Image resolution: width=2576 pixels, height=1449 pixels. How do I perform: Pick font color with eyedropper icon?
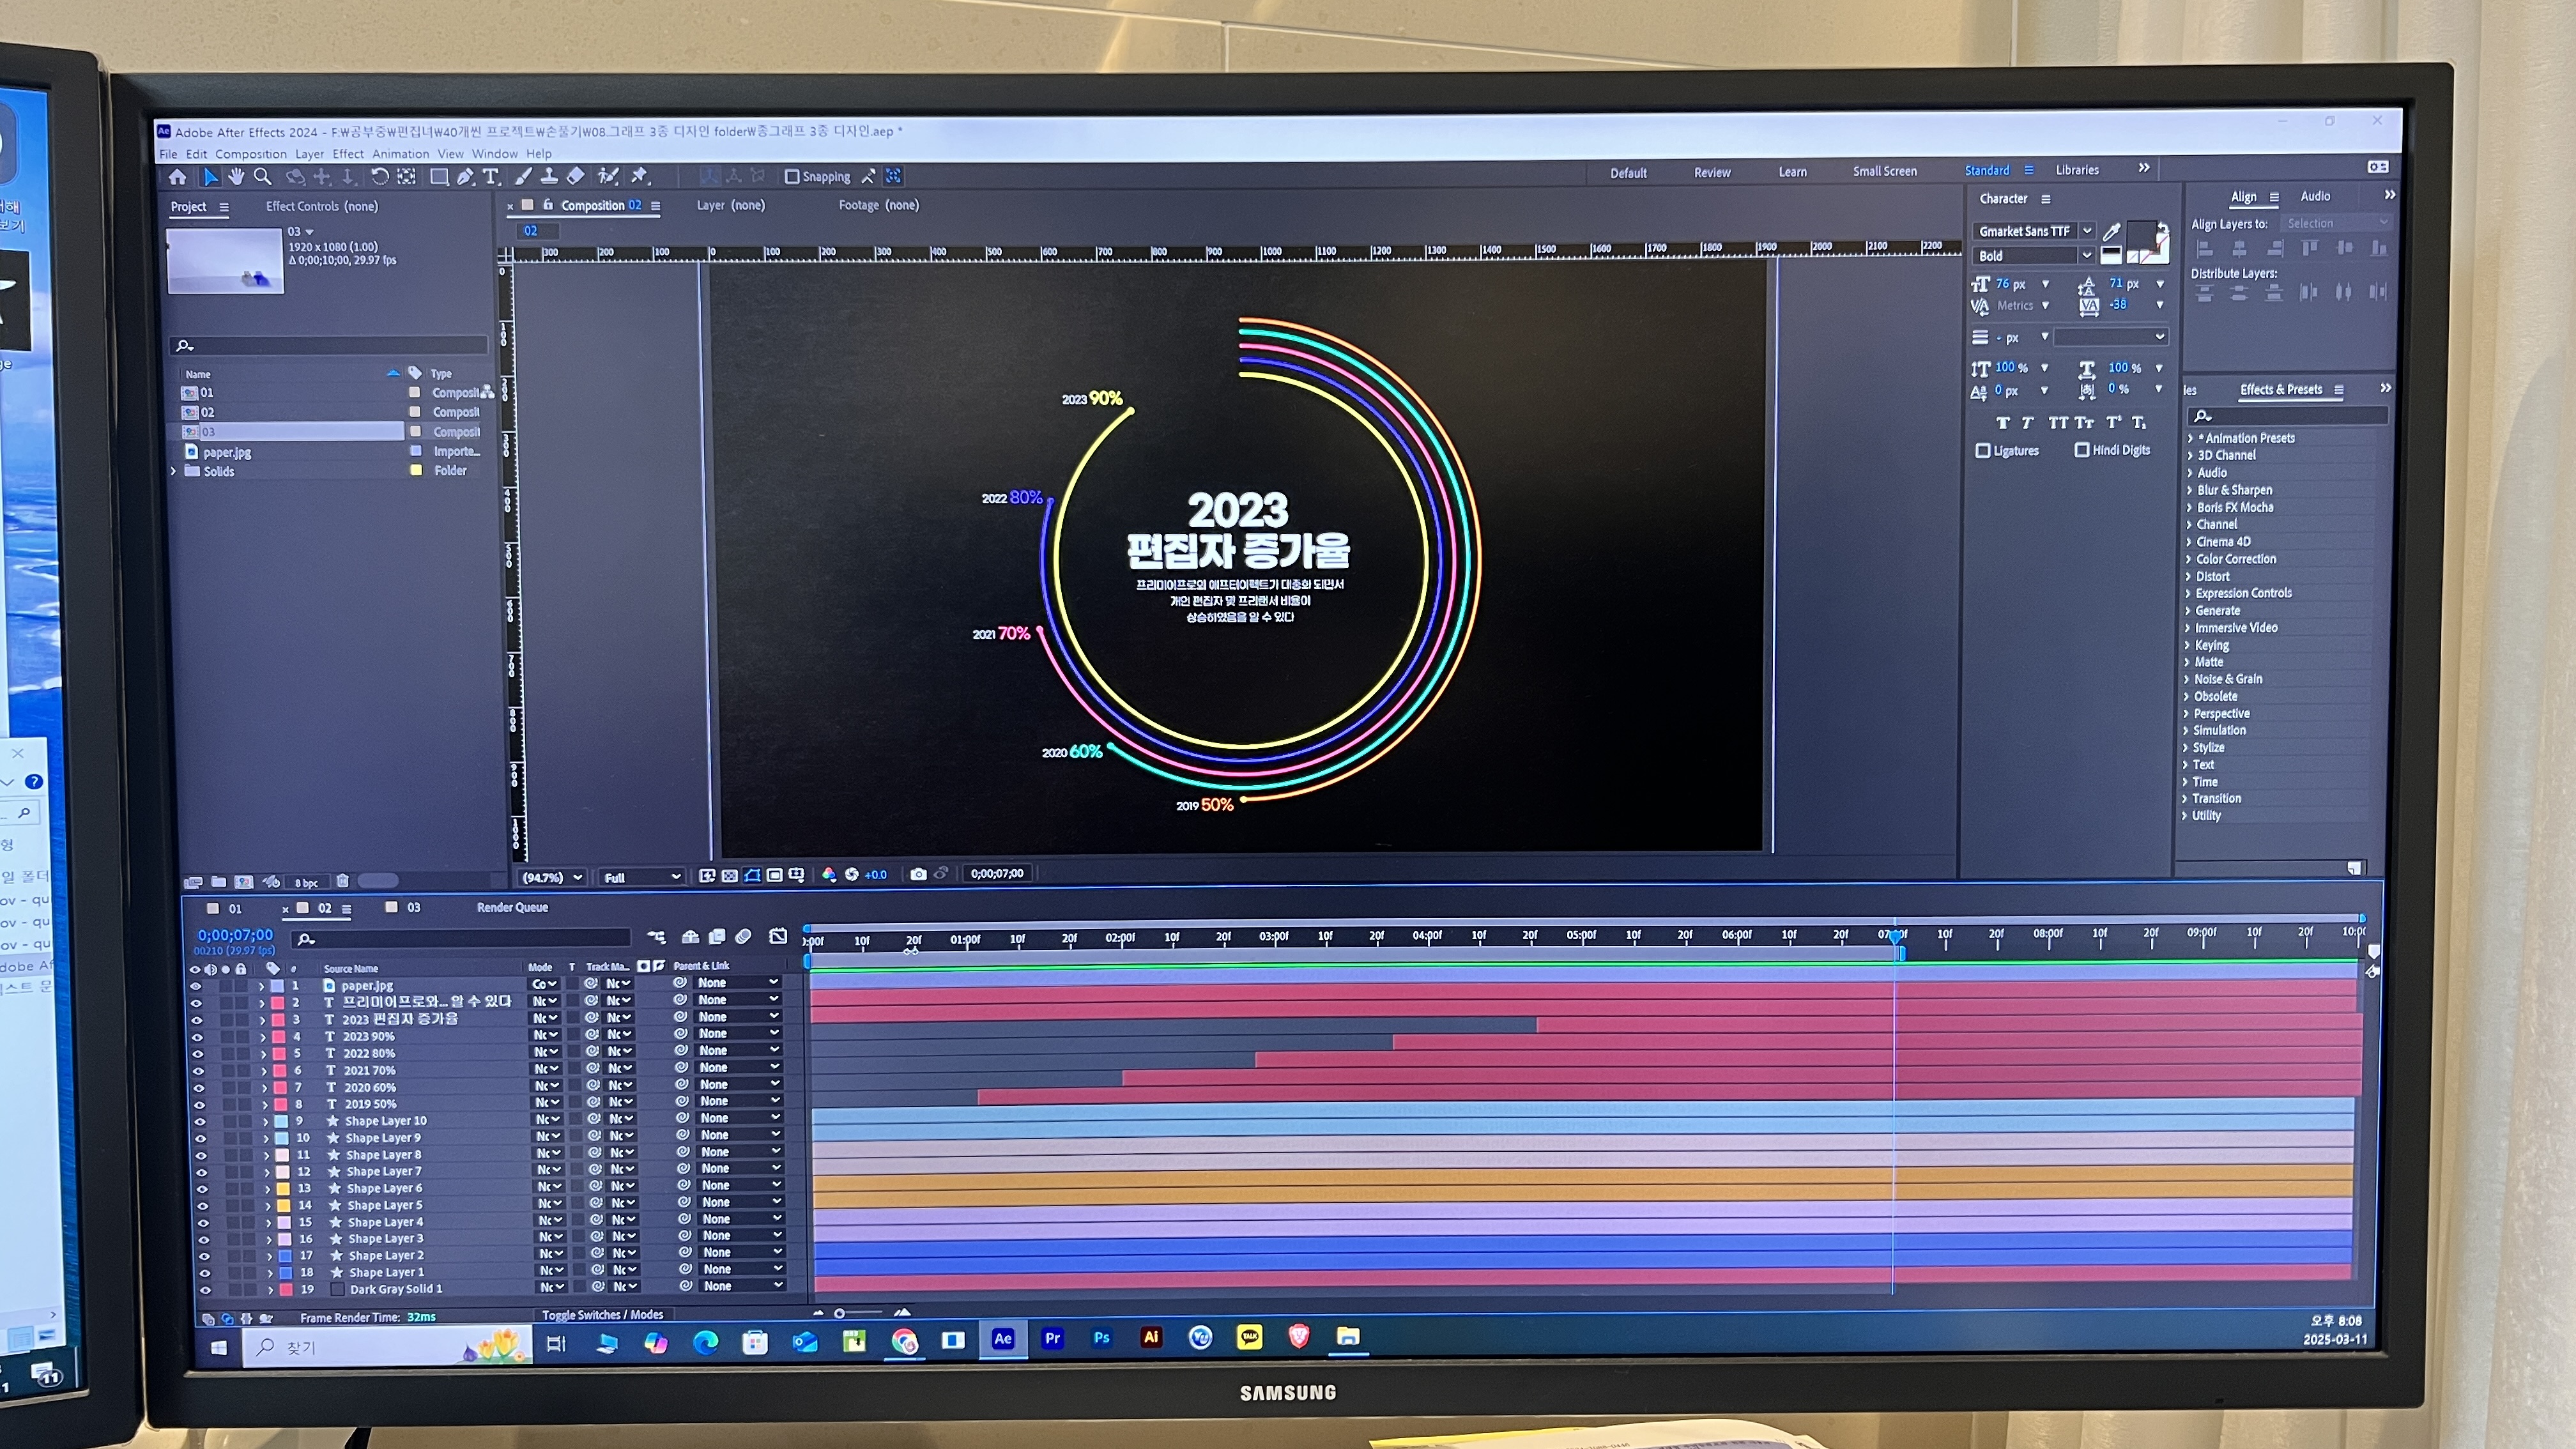pyautogui.click(x=2111, y=232)
